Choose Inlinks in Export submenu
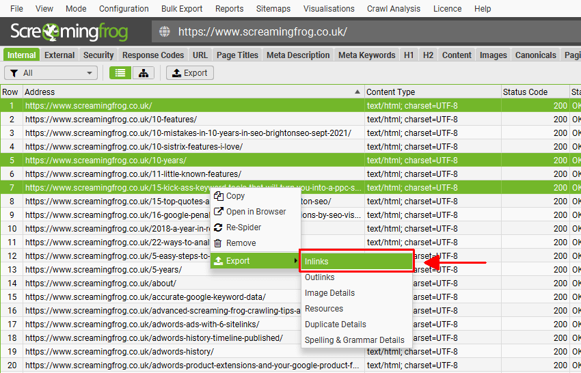The height and width of the screenshot is (373, 581). [x=356, y=261]
